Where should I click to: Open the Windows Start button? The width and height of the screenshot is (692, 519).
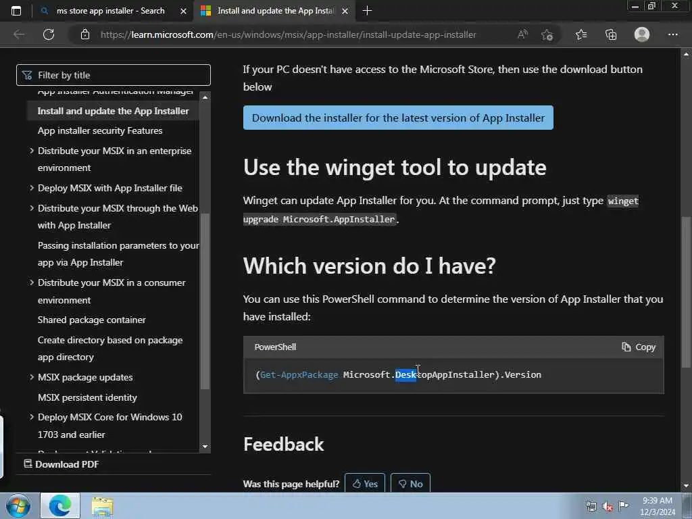pos(18,505)
